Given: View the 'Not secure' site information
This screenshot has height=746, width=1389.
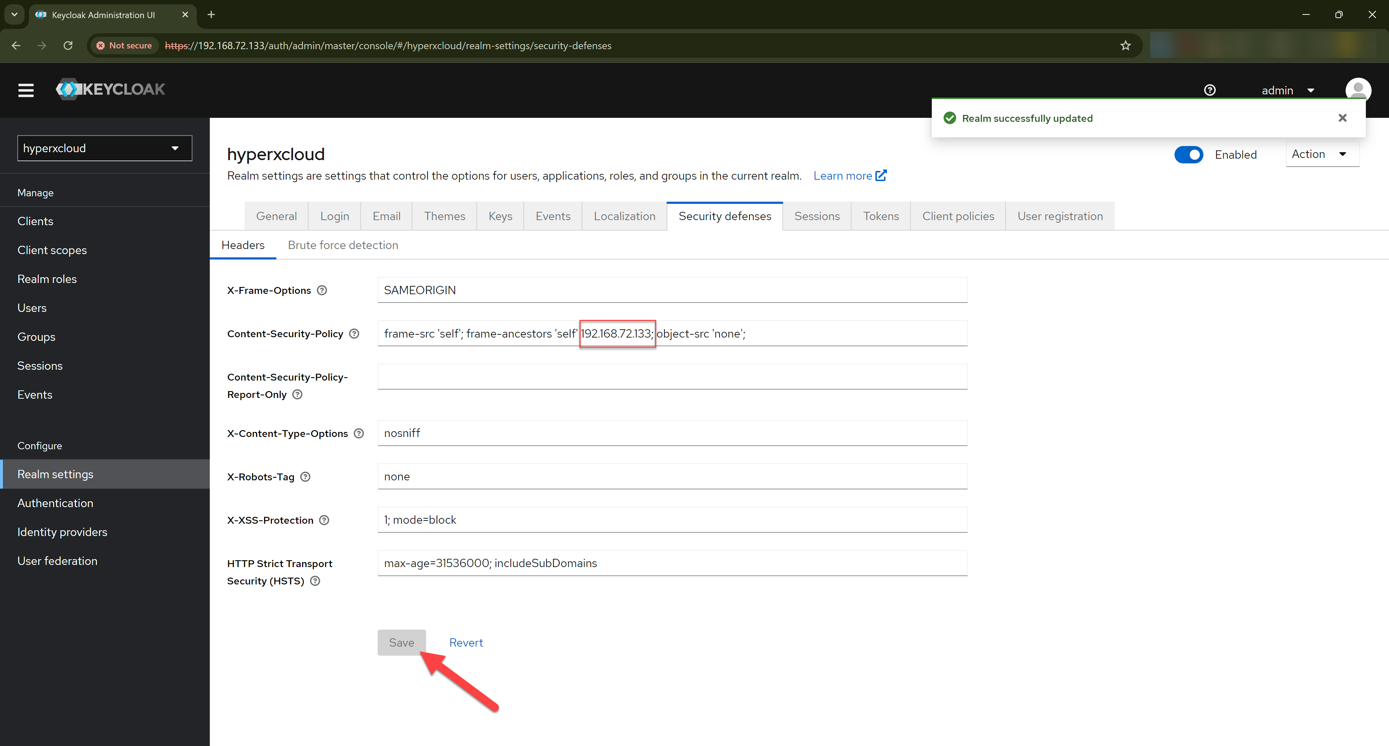Looking at the screenshot, I should 124,46.
